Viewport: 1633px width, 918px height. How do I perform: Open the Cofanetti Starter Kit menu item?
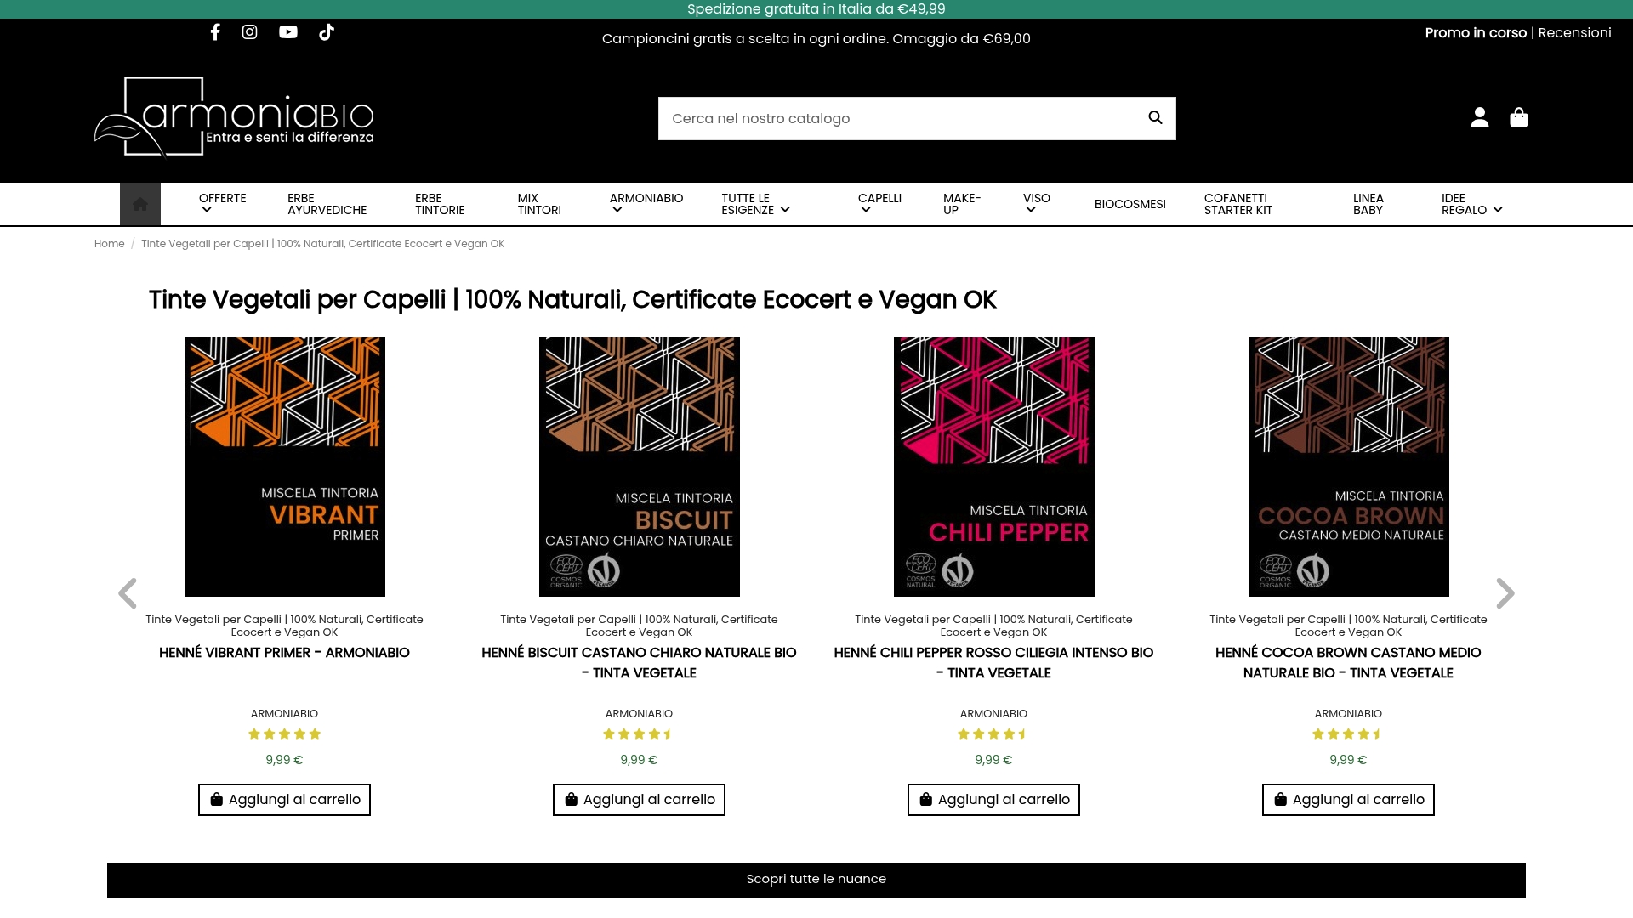coord(1238,204)
